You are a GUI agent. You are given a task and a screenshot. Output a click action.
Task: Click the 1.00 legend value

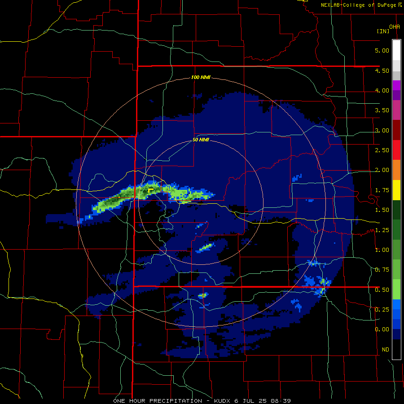click(x=382, y=250)
